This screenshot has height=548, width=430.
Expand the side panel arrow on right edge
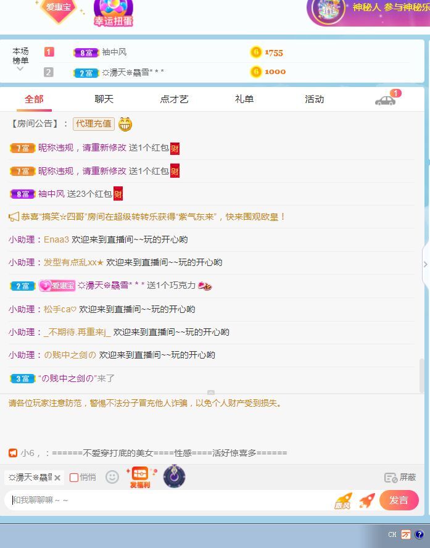point(426,264)
